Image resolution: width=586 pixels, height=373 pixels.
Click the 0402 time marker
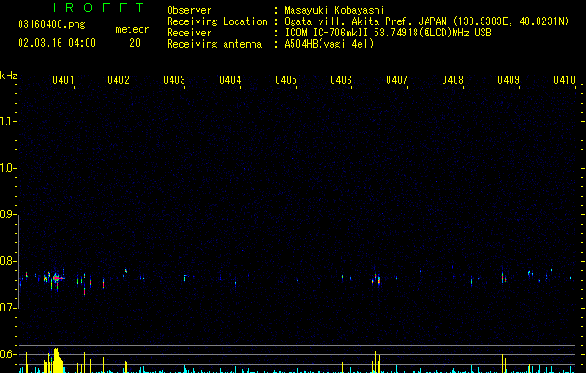click(118, 80)
